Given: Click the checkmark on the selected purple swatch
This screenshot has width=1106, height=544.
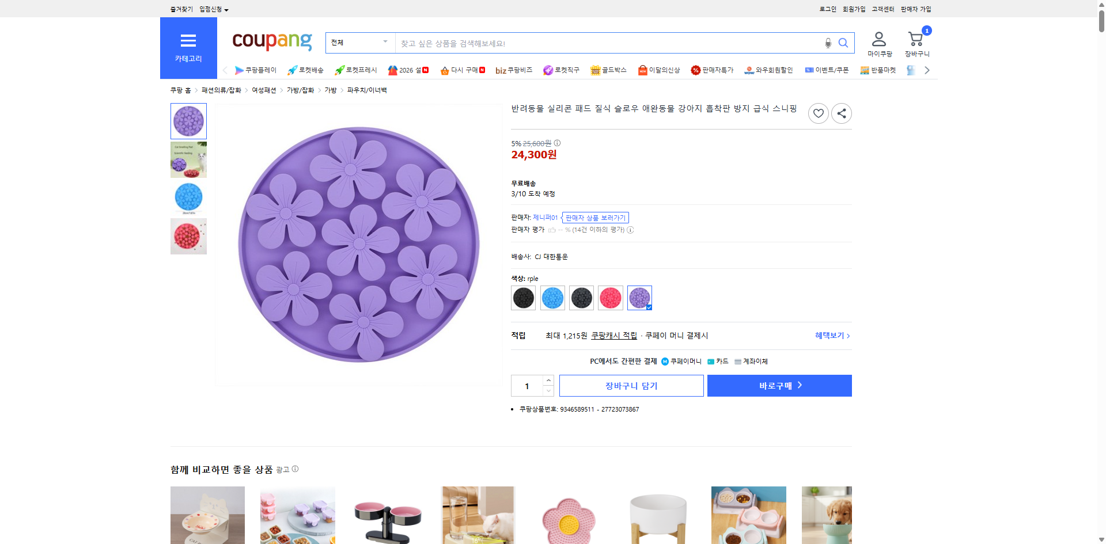Looking at the screenshot, I should [x=648, y=307].
